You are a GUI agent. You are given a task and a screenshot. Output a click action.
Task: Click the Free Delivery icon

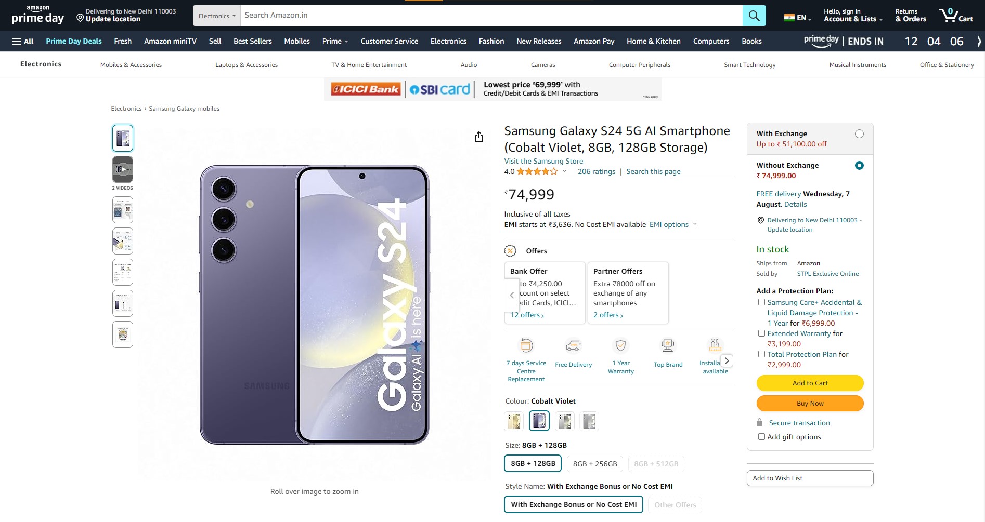click(x=573, y=345)
